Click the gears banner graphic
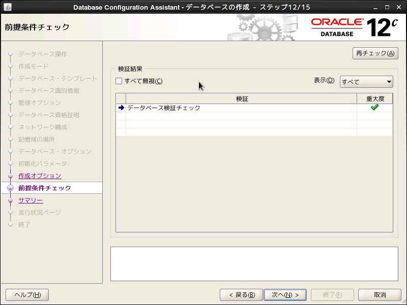The width and height of the screenshot is (407, 305). tap(262, 27)
